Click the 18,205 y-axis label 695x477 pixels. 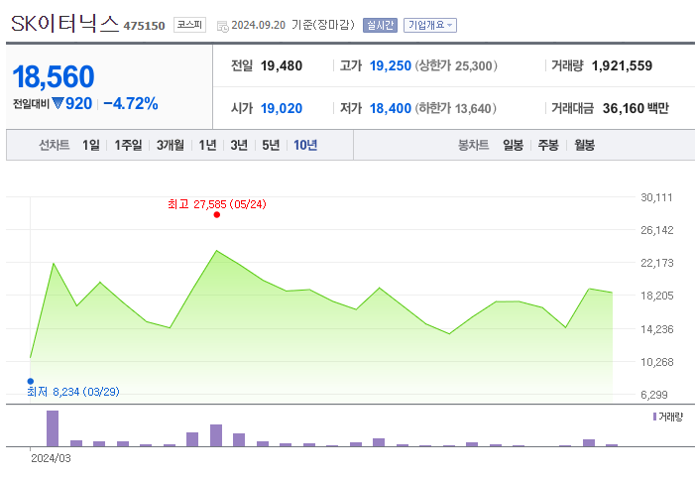coord(657,296)
